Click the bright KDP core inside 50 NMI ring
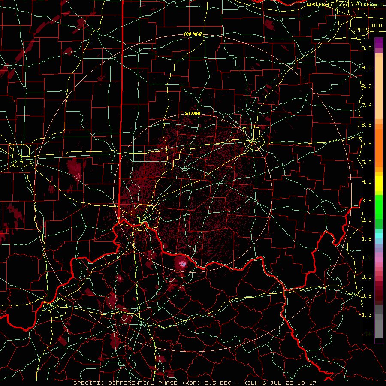This screenshot has height=386, width=386. pyautogui.click(x=183, y=264)
